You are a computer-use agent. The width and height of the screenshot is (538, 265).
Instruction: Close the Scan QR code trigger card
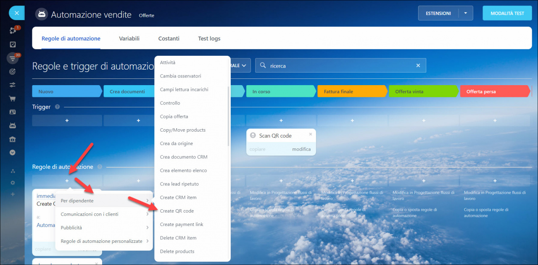pyautogui.click(x=311, y=134)
